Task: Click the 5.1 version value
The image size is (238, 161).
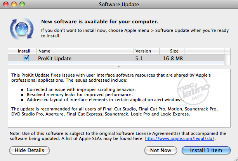Action: click(x=139, y=59)
